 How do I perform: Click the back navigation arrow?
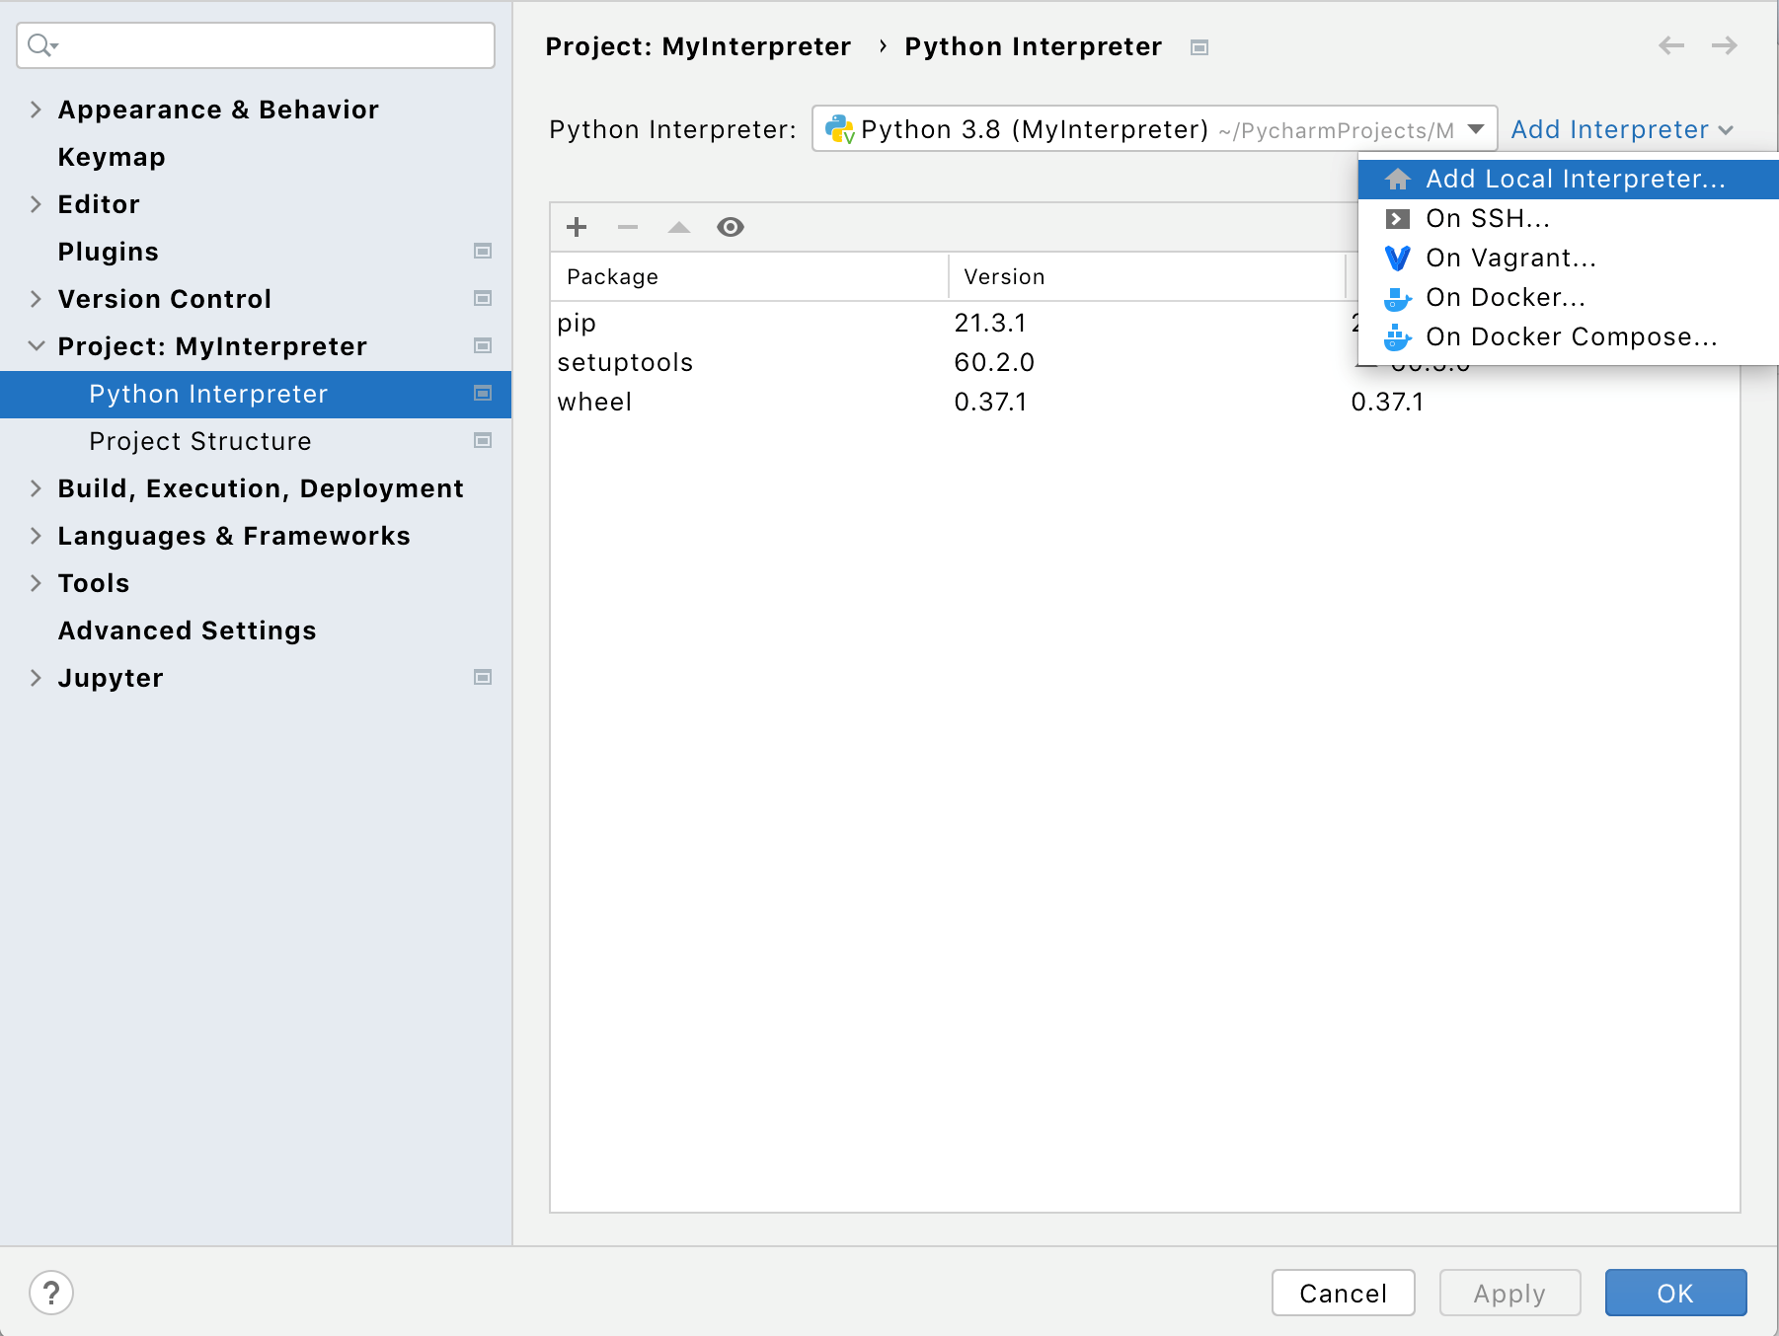(x=1671, y=45)
